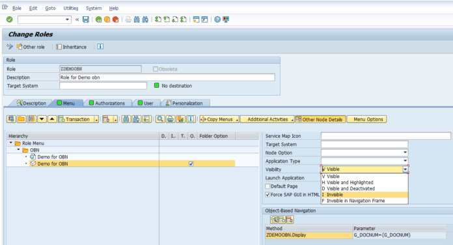Click the Display/Change pencil icon
The image size is (453, 245).
pyautogui.click(x=10, y=46)
